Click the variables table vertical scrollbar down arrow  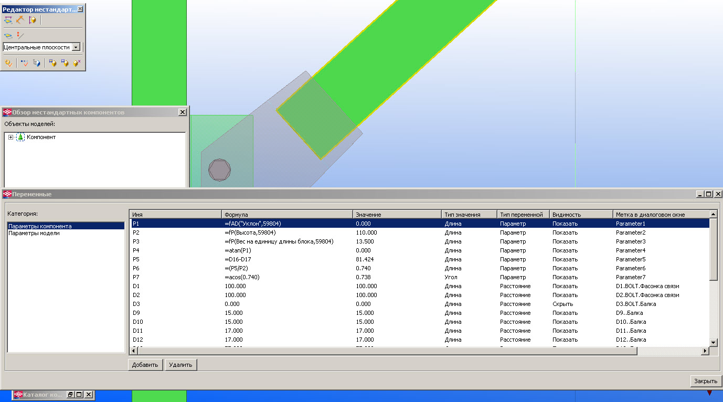tap(713, 342)
